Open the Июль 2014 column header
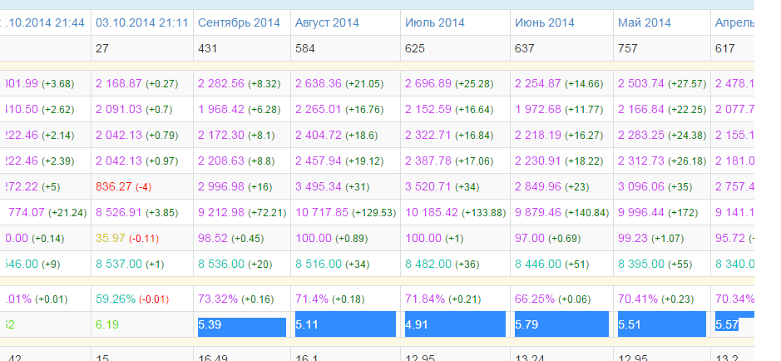Viewport: 781px width, 361px height. [435, 22]
